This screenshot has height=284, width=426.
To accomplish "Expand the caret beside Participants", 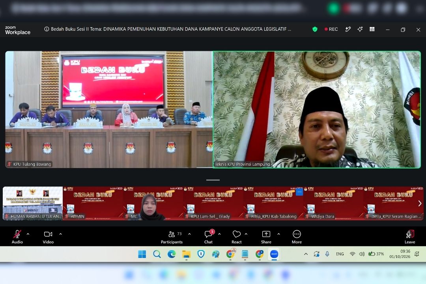I will (189, 234).
